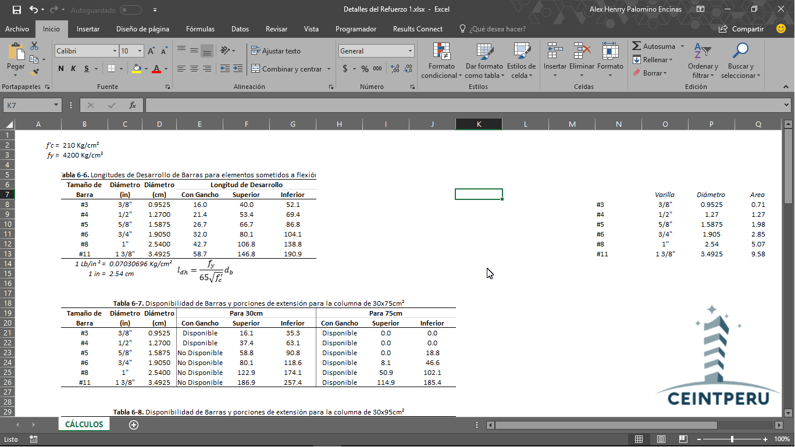795x447 pixels.
Task: Click the formula bar input field
Action: pos(464,105)
